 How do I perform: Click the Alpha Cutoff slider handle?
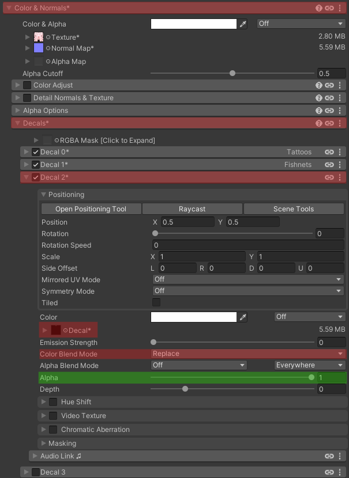pyautogui.click(x=232, y=74)
